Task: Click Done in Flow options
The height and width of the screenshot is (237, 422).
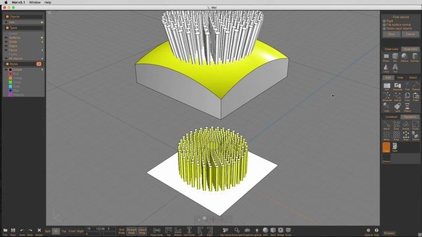Action: click(x=392, y=34)
